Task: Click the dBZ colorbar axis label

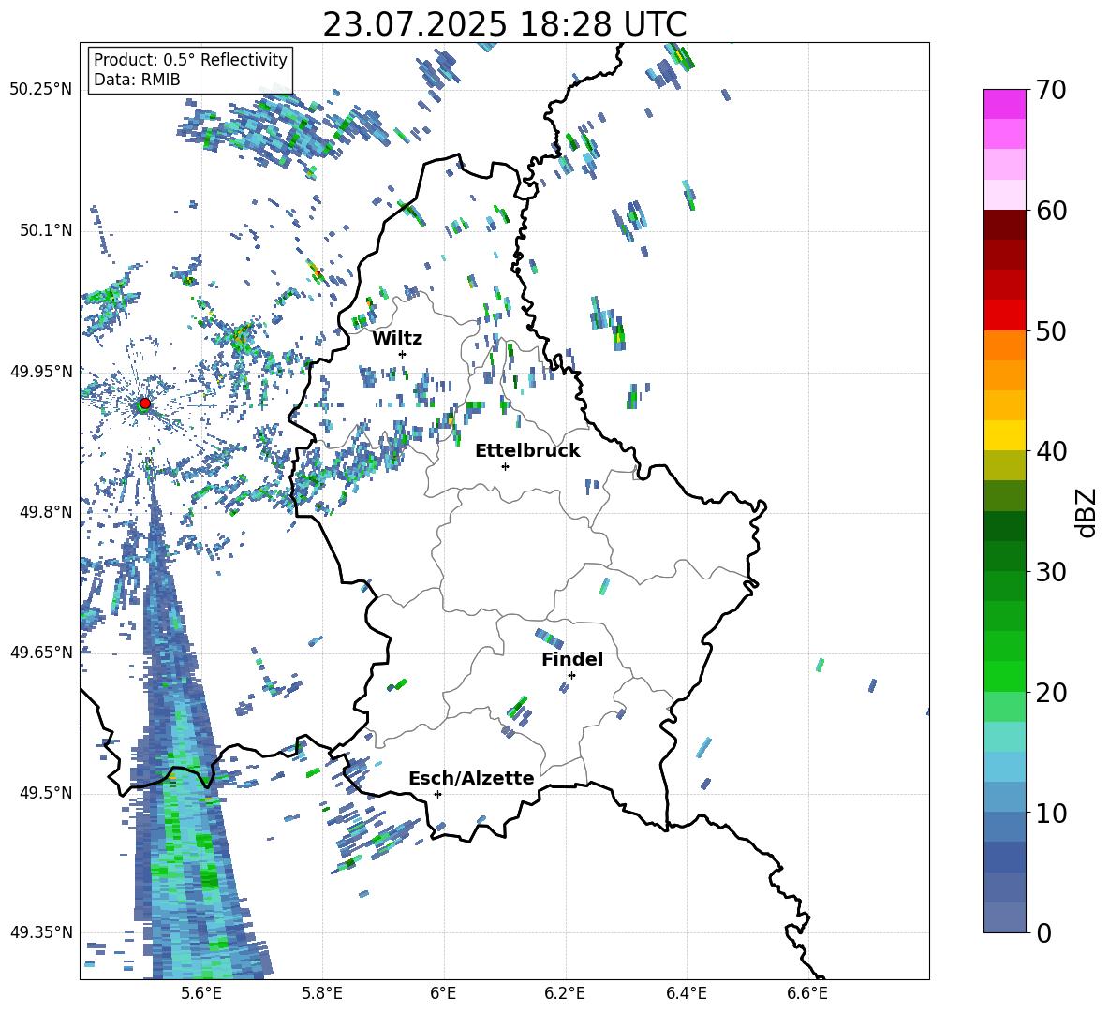Action: tap(1085, 513)
